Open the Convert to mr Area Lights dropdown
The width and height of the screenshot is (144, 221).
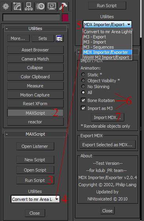[x=35, y=199]
